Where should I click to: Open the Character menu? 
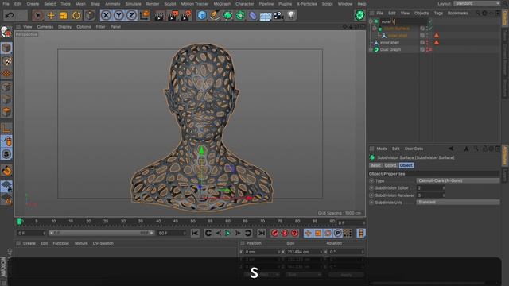pyautogui.click(x=244, y=4)
